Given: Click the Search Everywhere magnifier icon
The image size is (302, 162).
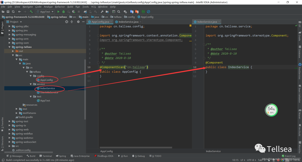Looking at the screenshot, I should [119, 12].
